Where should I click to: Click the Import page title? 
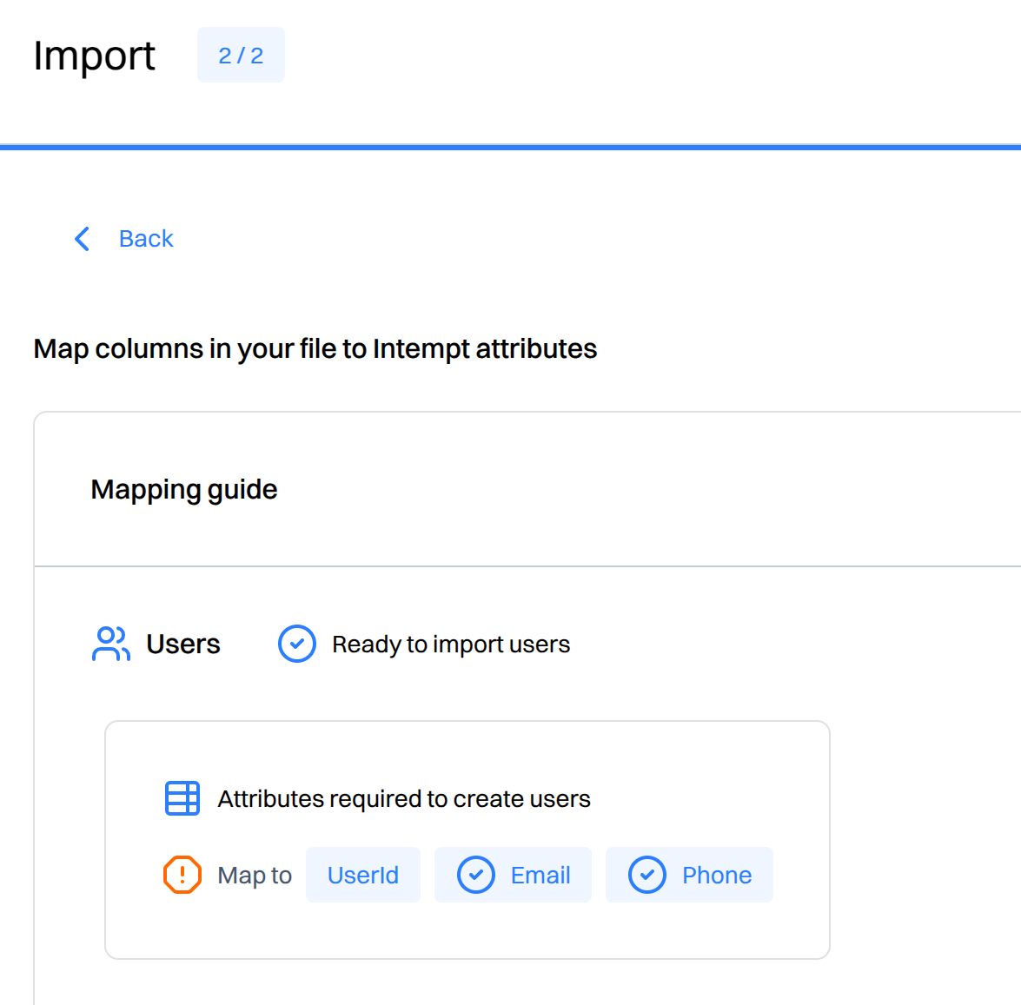click(95, 56)
